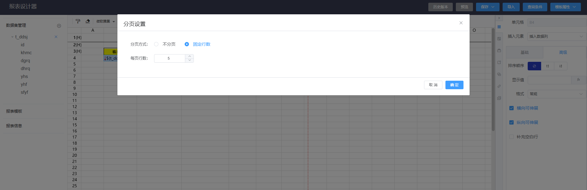Click the overlapping-circles sidebar icon
Viewport: 587px width, 190px height.
pyautogui.click(x=499, y=74)
